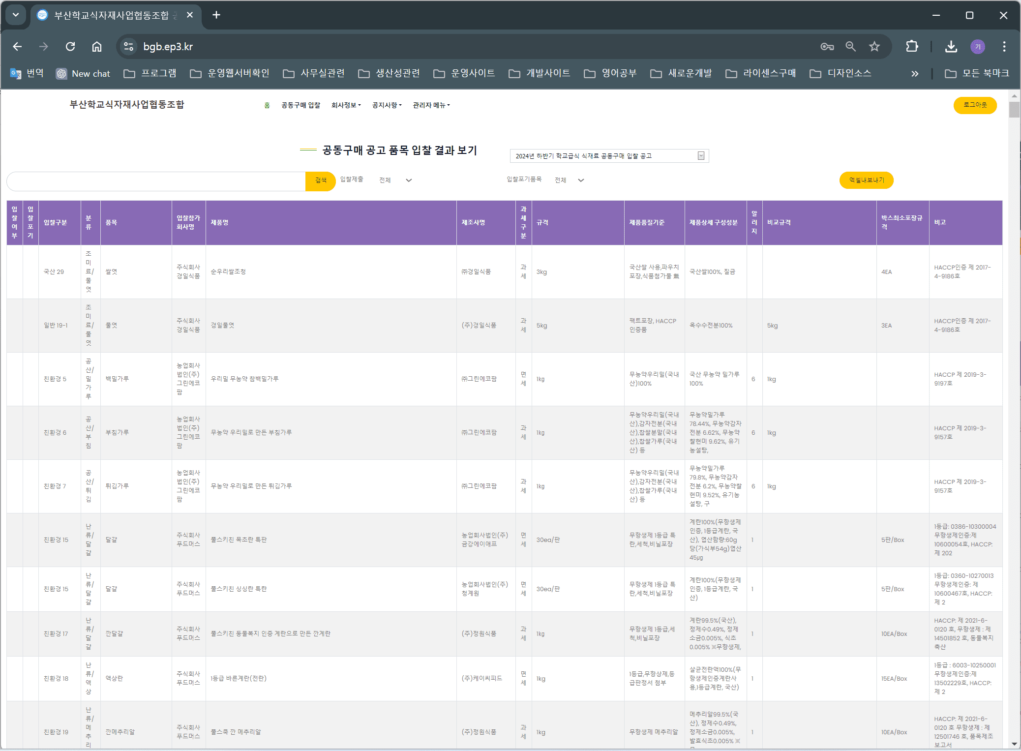Click the 엑셀내보내기 button
Viewport: 1021px width, 751px height.
pyautogui.click(x=866, y=180)
